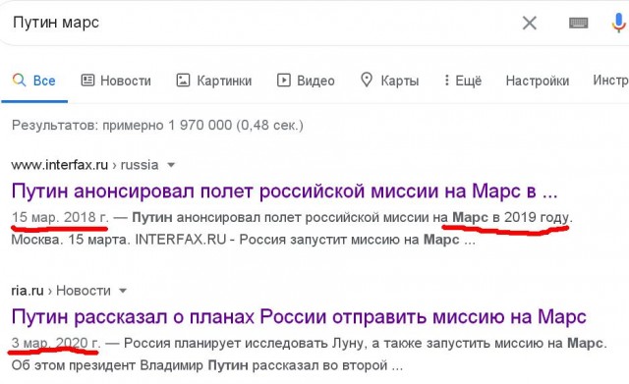Click the map pin icon beside Карты
The width and height of the screenshot is (629, 384).
coord(367,80)
